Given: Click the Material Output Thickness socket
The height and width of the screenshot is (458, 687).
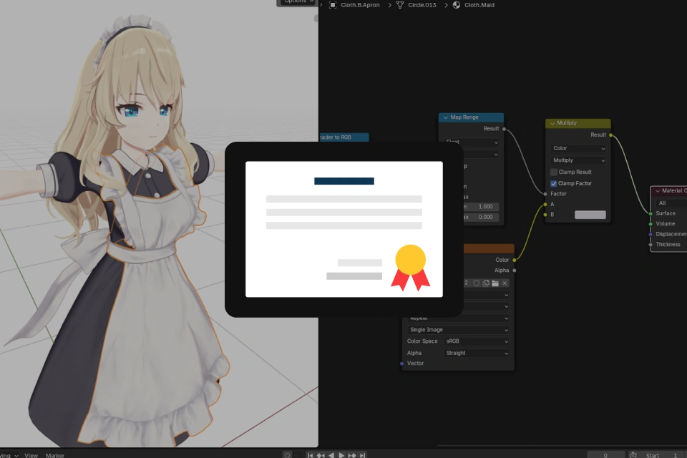Looking at the screenshot, I should pos(651,245).
